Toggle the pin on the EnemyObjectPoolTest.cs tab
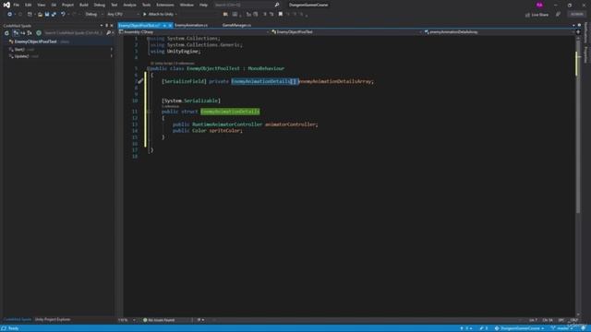 point(164,25)
